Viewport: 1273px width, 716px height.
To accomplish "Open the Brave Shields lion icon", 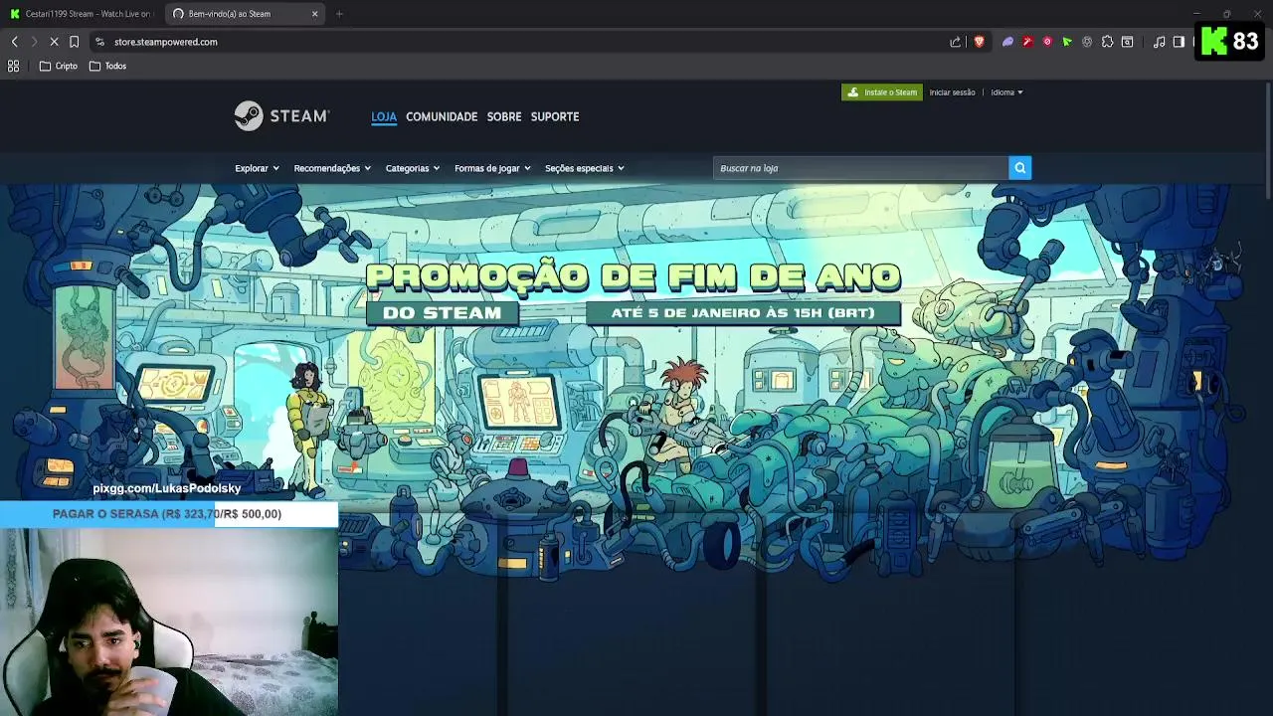I will tap(980, 42).
